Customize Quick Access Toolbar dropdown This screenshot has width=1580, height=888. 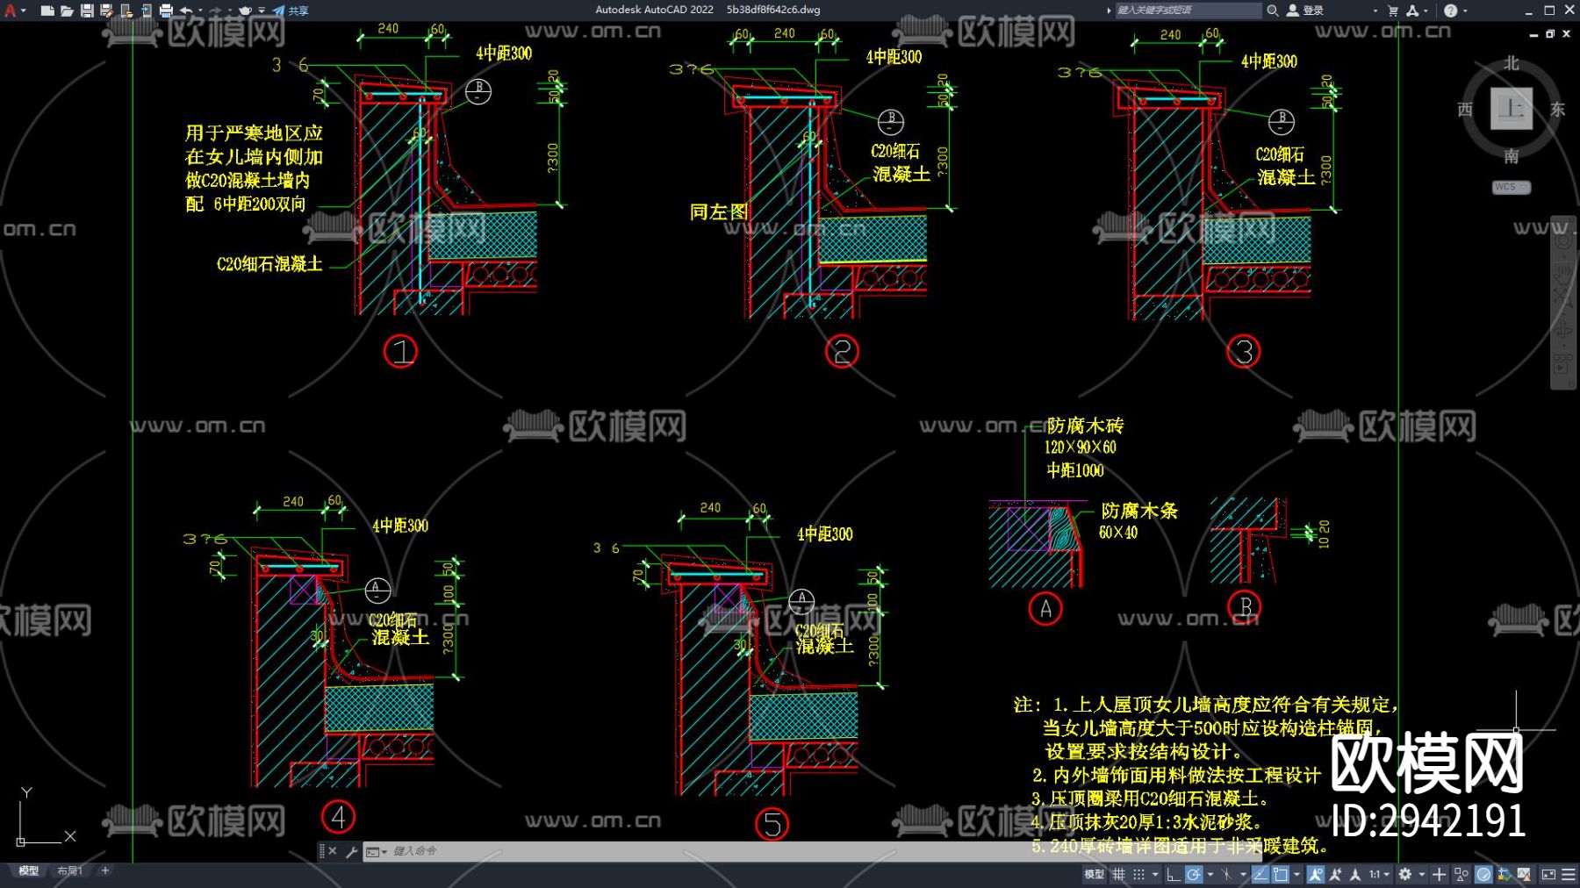pos(262,11)
